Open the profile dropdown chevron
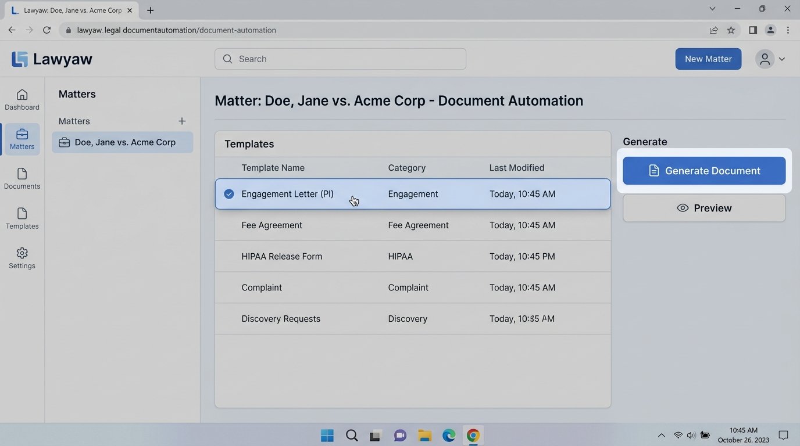The image size is (800, 446). (x=782, y=59)
